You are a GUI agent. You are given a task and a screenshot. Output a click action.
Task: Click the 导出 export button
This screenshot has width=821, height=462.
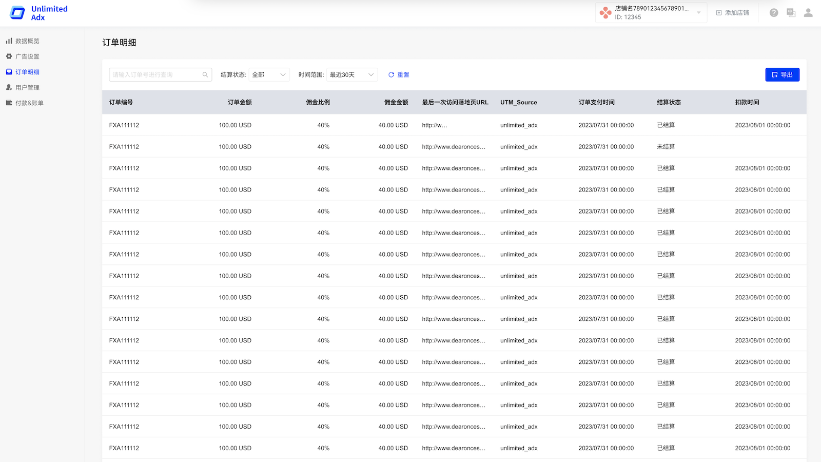(783, 75)
